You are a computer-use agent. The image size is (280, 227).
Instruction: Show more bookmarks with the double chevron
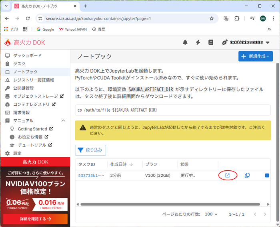coord(269,29)
